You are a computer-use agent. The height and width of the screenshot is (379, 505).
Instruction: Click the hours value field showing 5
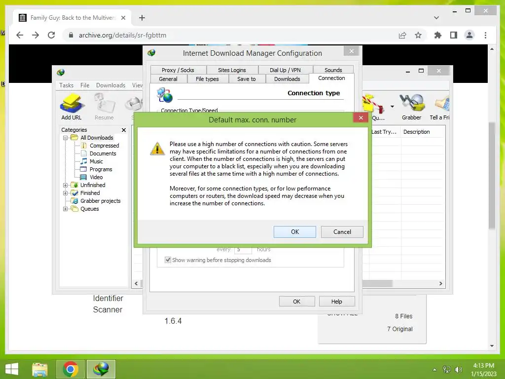tap(243, 249)
